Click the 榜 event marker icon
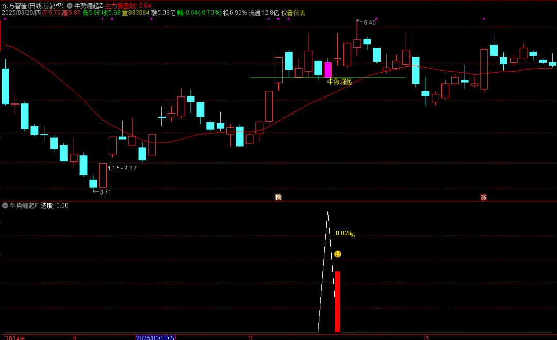 (x=278, y=197)
